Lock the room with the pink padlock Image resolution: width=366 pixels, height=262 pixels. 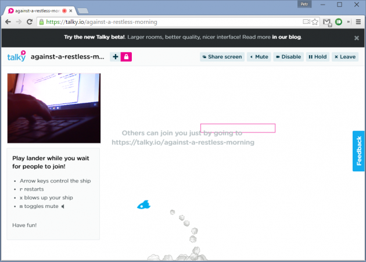[125, 56]
